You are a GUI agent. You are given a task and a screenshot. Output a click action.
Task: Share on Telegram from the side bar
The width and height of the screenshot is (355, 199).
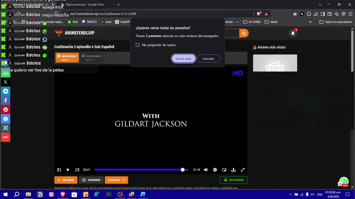click(x=6, y=91)
